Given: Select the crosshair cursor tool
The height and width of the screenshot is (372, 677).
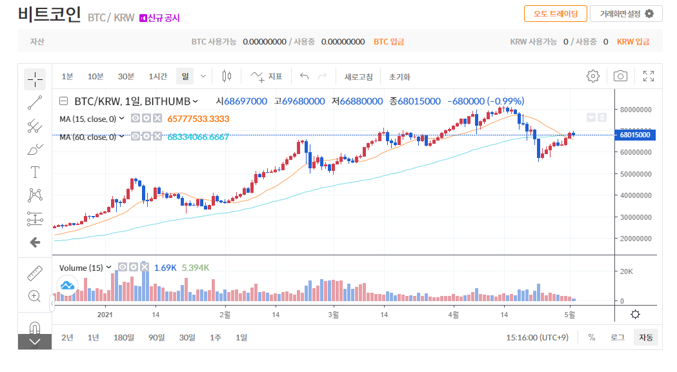Looking at the screenshot, I should (35, 79).
